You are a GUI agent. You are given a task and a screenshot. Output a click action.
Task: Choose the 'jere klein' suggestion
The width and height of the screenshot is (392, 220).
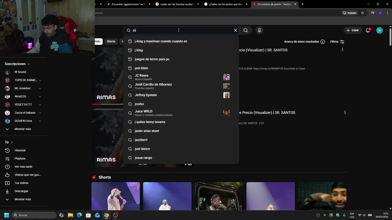click(181, 68)
